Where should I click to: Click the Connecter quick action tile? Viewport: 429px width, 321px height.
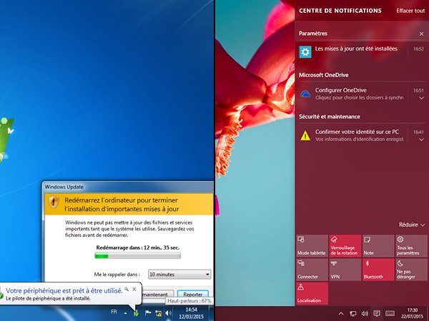pos(312,270)
